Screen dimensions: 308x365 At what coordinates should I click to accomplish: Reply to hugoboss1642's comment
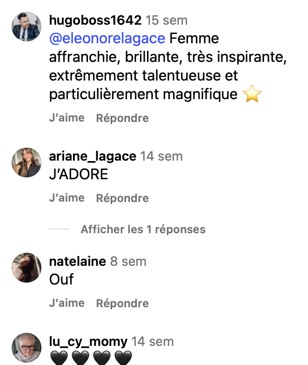pos(122,118)
